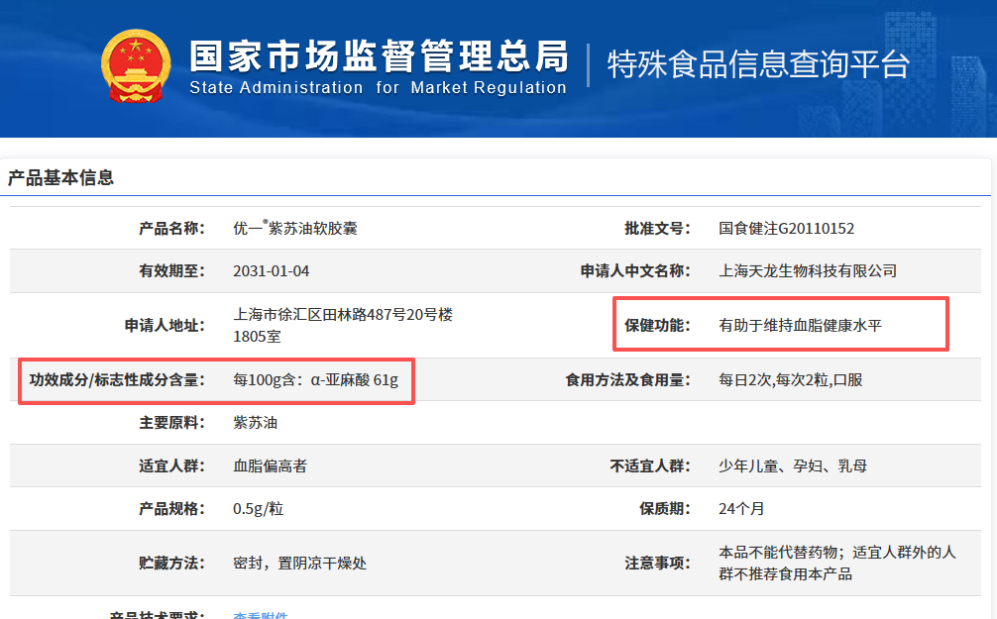Select value 少年儿童、孕妇、乳母
Image resolution: width=997 pixels, height=619 pixels.
(x=793, y=465)
